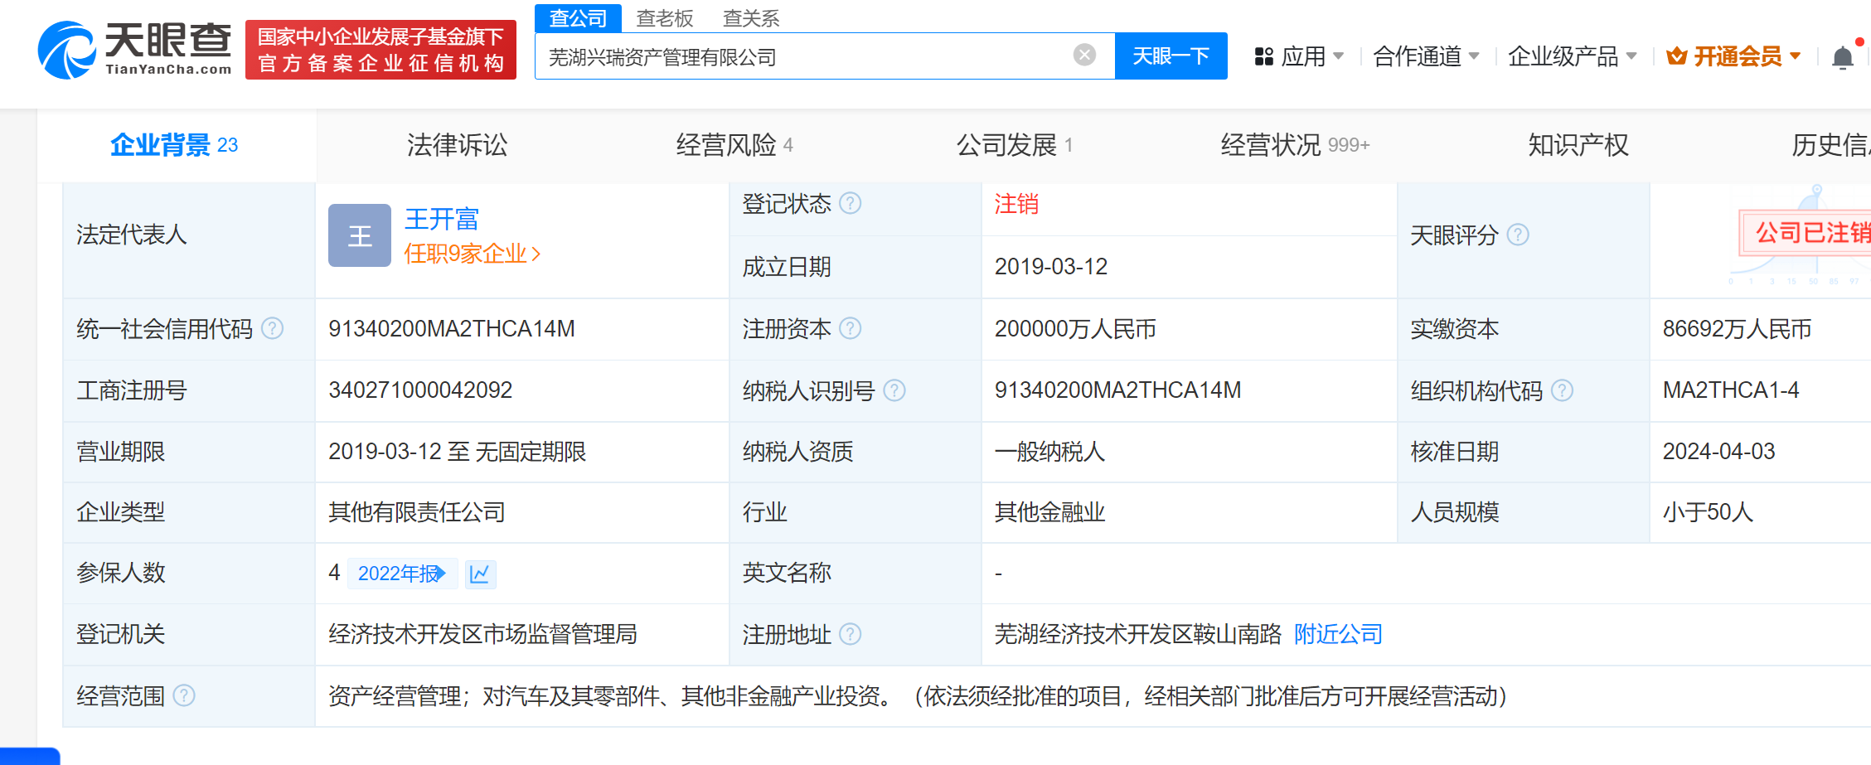The image size is (1871, 765).
Task: Click the TianYanCha logo
Action: [x=134, y=50]
